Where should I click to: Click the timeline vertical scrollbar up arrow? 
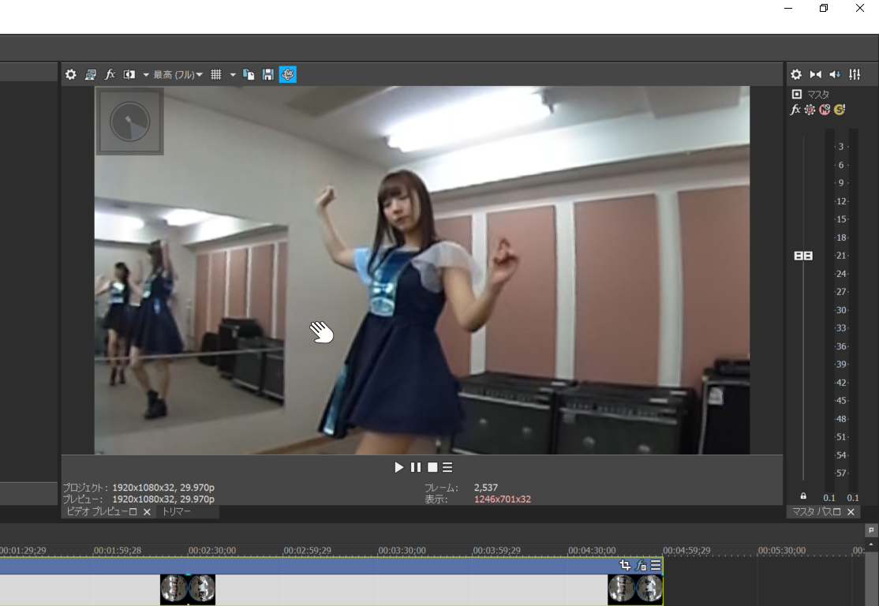click(871, 544)
